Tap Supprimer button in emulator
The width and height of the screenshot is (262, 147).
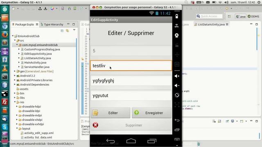click(x=131, y=125)
